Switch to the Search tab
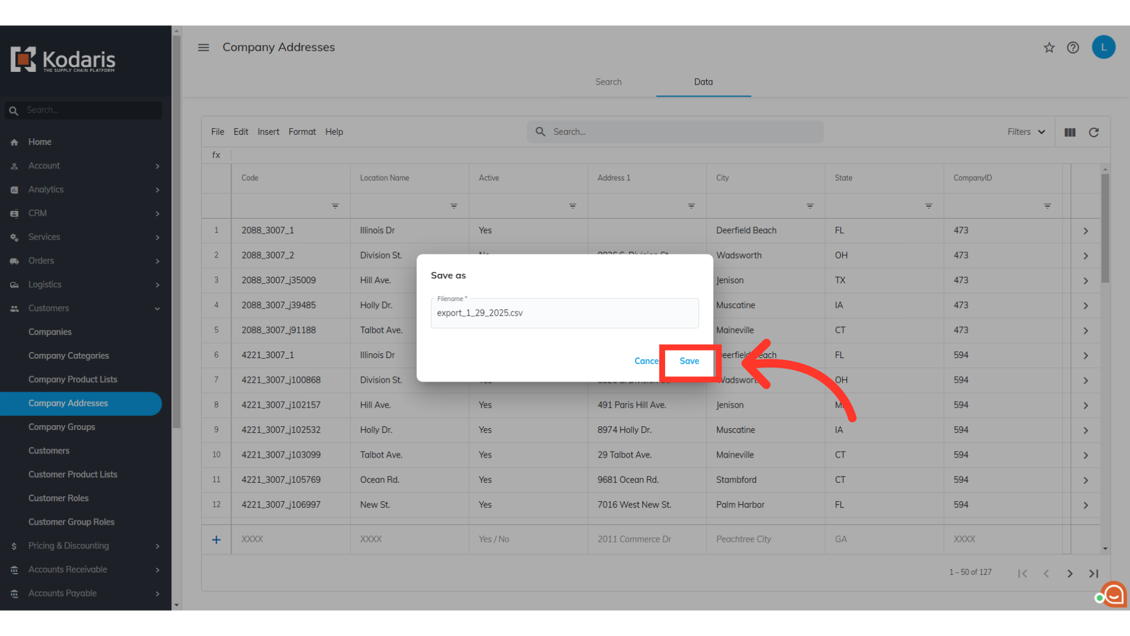Screen dimensions: 1130x636 608,82
